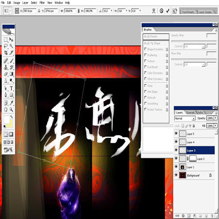The height and width of the screenshot is (219, 219).
Task: Enable the Dual Brush checkbox
Action: point(146,67)
